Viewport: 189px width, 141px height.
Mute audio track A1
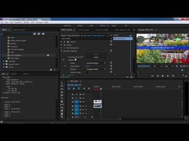[83, 106]
